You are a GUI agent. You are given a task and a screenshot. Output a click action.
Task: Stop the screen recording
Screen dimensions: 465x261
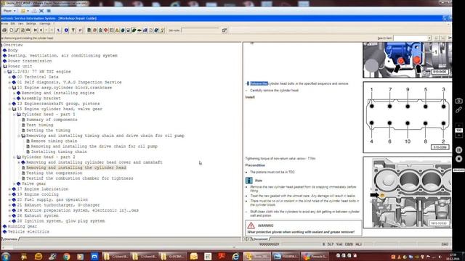[458, 159]
